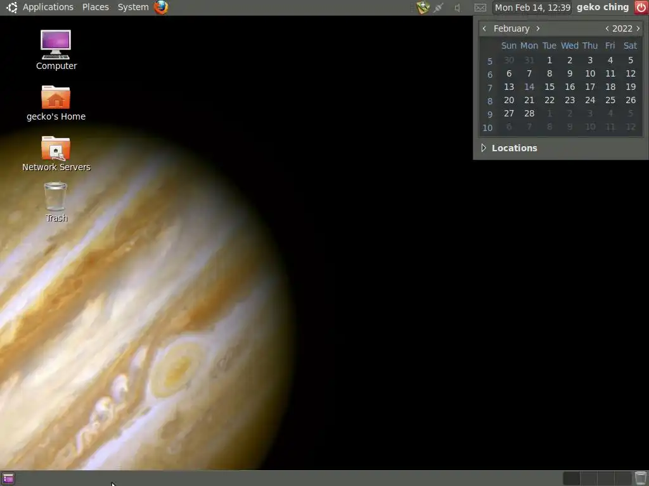The width and height of the screenshot is (649, 486).
Task: Select day 18 in the calendar
Action: [610, 87]
